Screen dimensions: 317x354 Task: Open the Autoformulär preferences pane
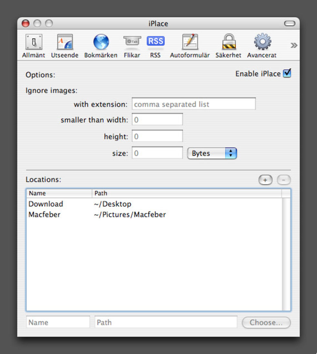(x=190, y=46)
